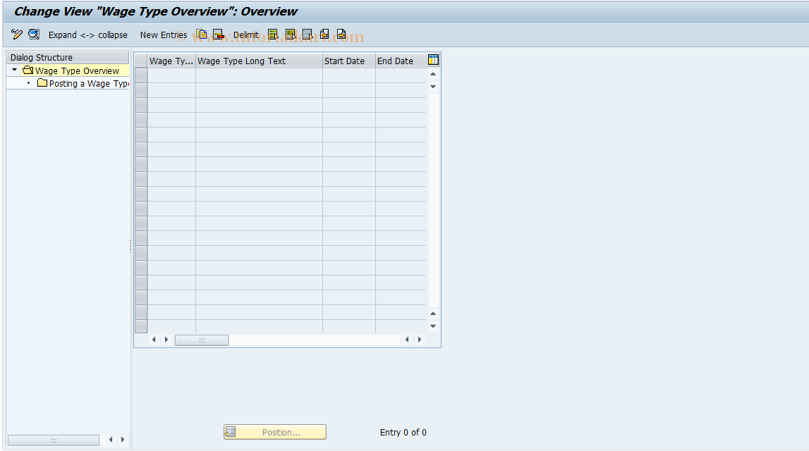Click the first empty Wage Type cell
The width and height of the screenshot is (809, 451).
click(x=171, y=75)
